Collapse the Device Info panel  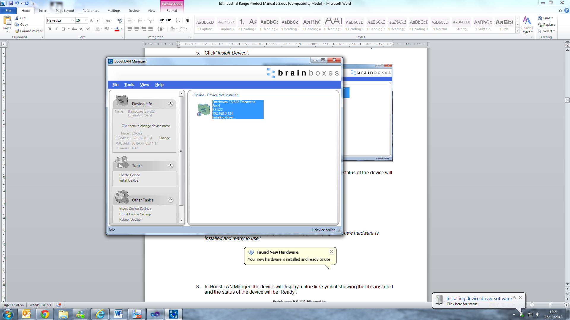(170, 104)
